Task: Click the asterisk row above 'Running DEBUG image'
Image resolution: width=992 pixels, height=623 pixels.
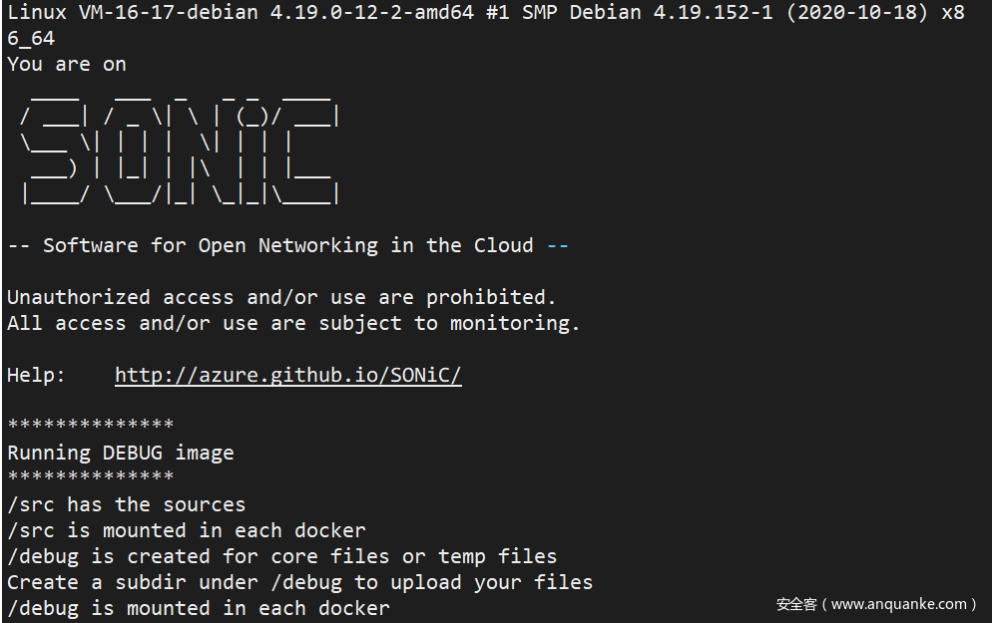Action: pyautogui.click(x=90, y=427)
